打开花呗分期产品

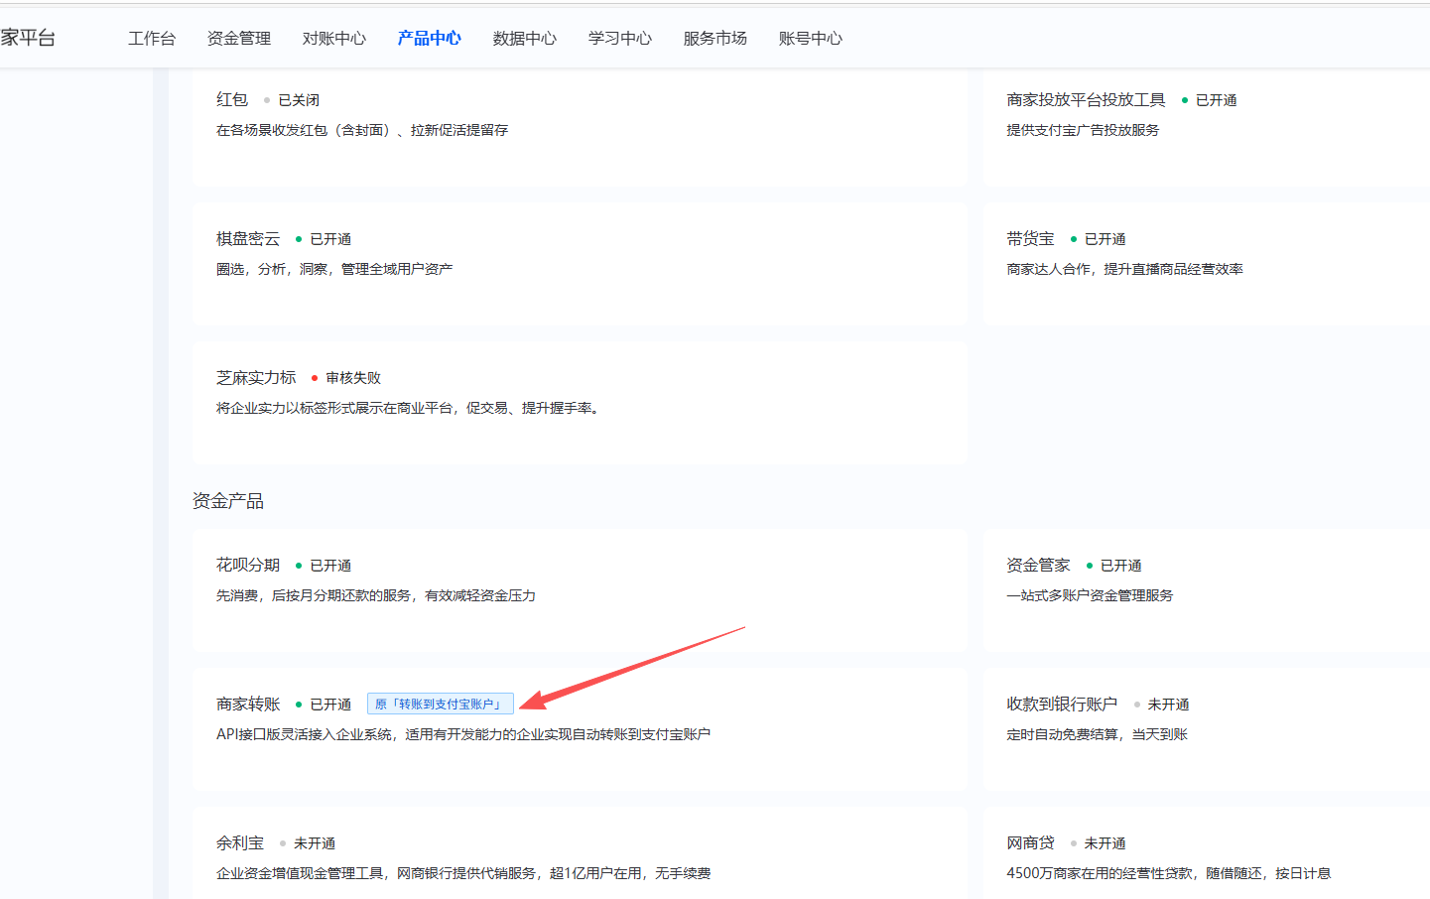pos(247,565)
